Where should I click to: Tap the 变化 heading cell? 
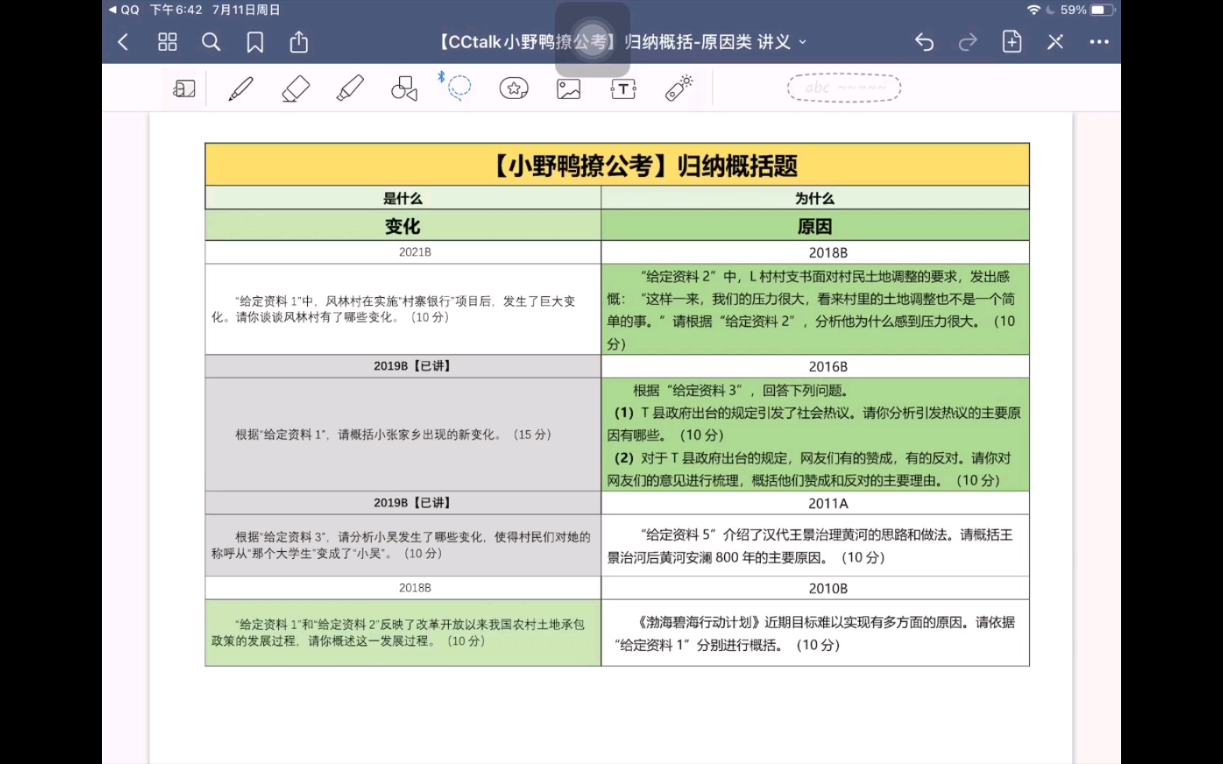click(x=403, y=226)
